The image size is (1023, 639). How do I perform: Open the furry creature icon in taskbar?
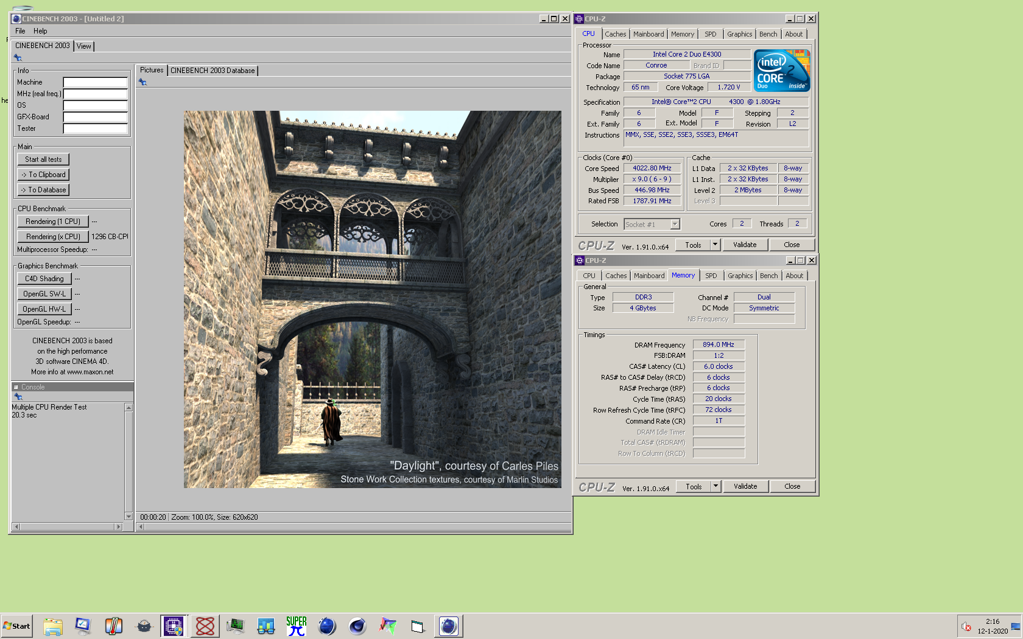(x=144, y=626)
